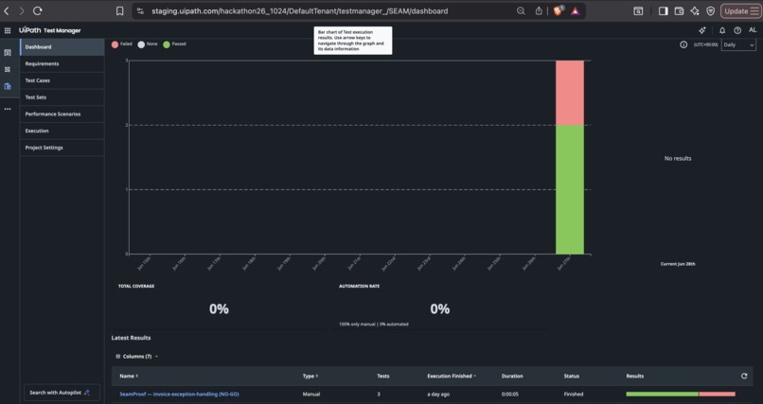Open the three-dot more menu in left rail

click(8, 109)
